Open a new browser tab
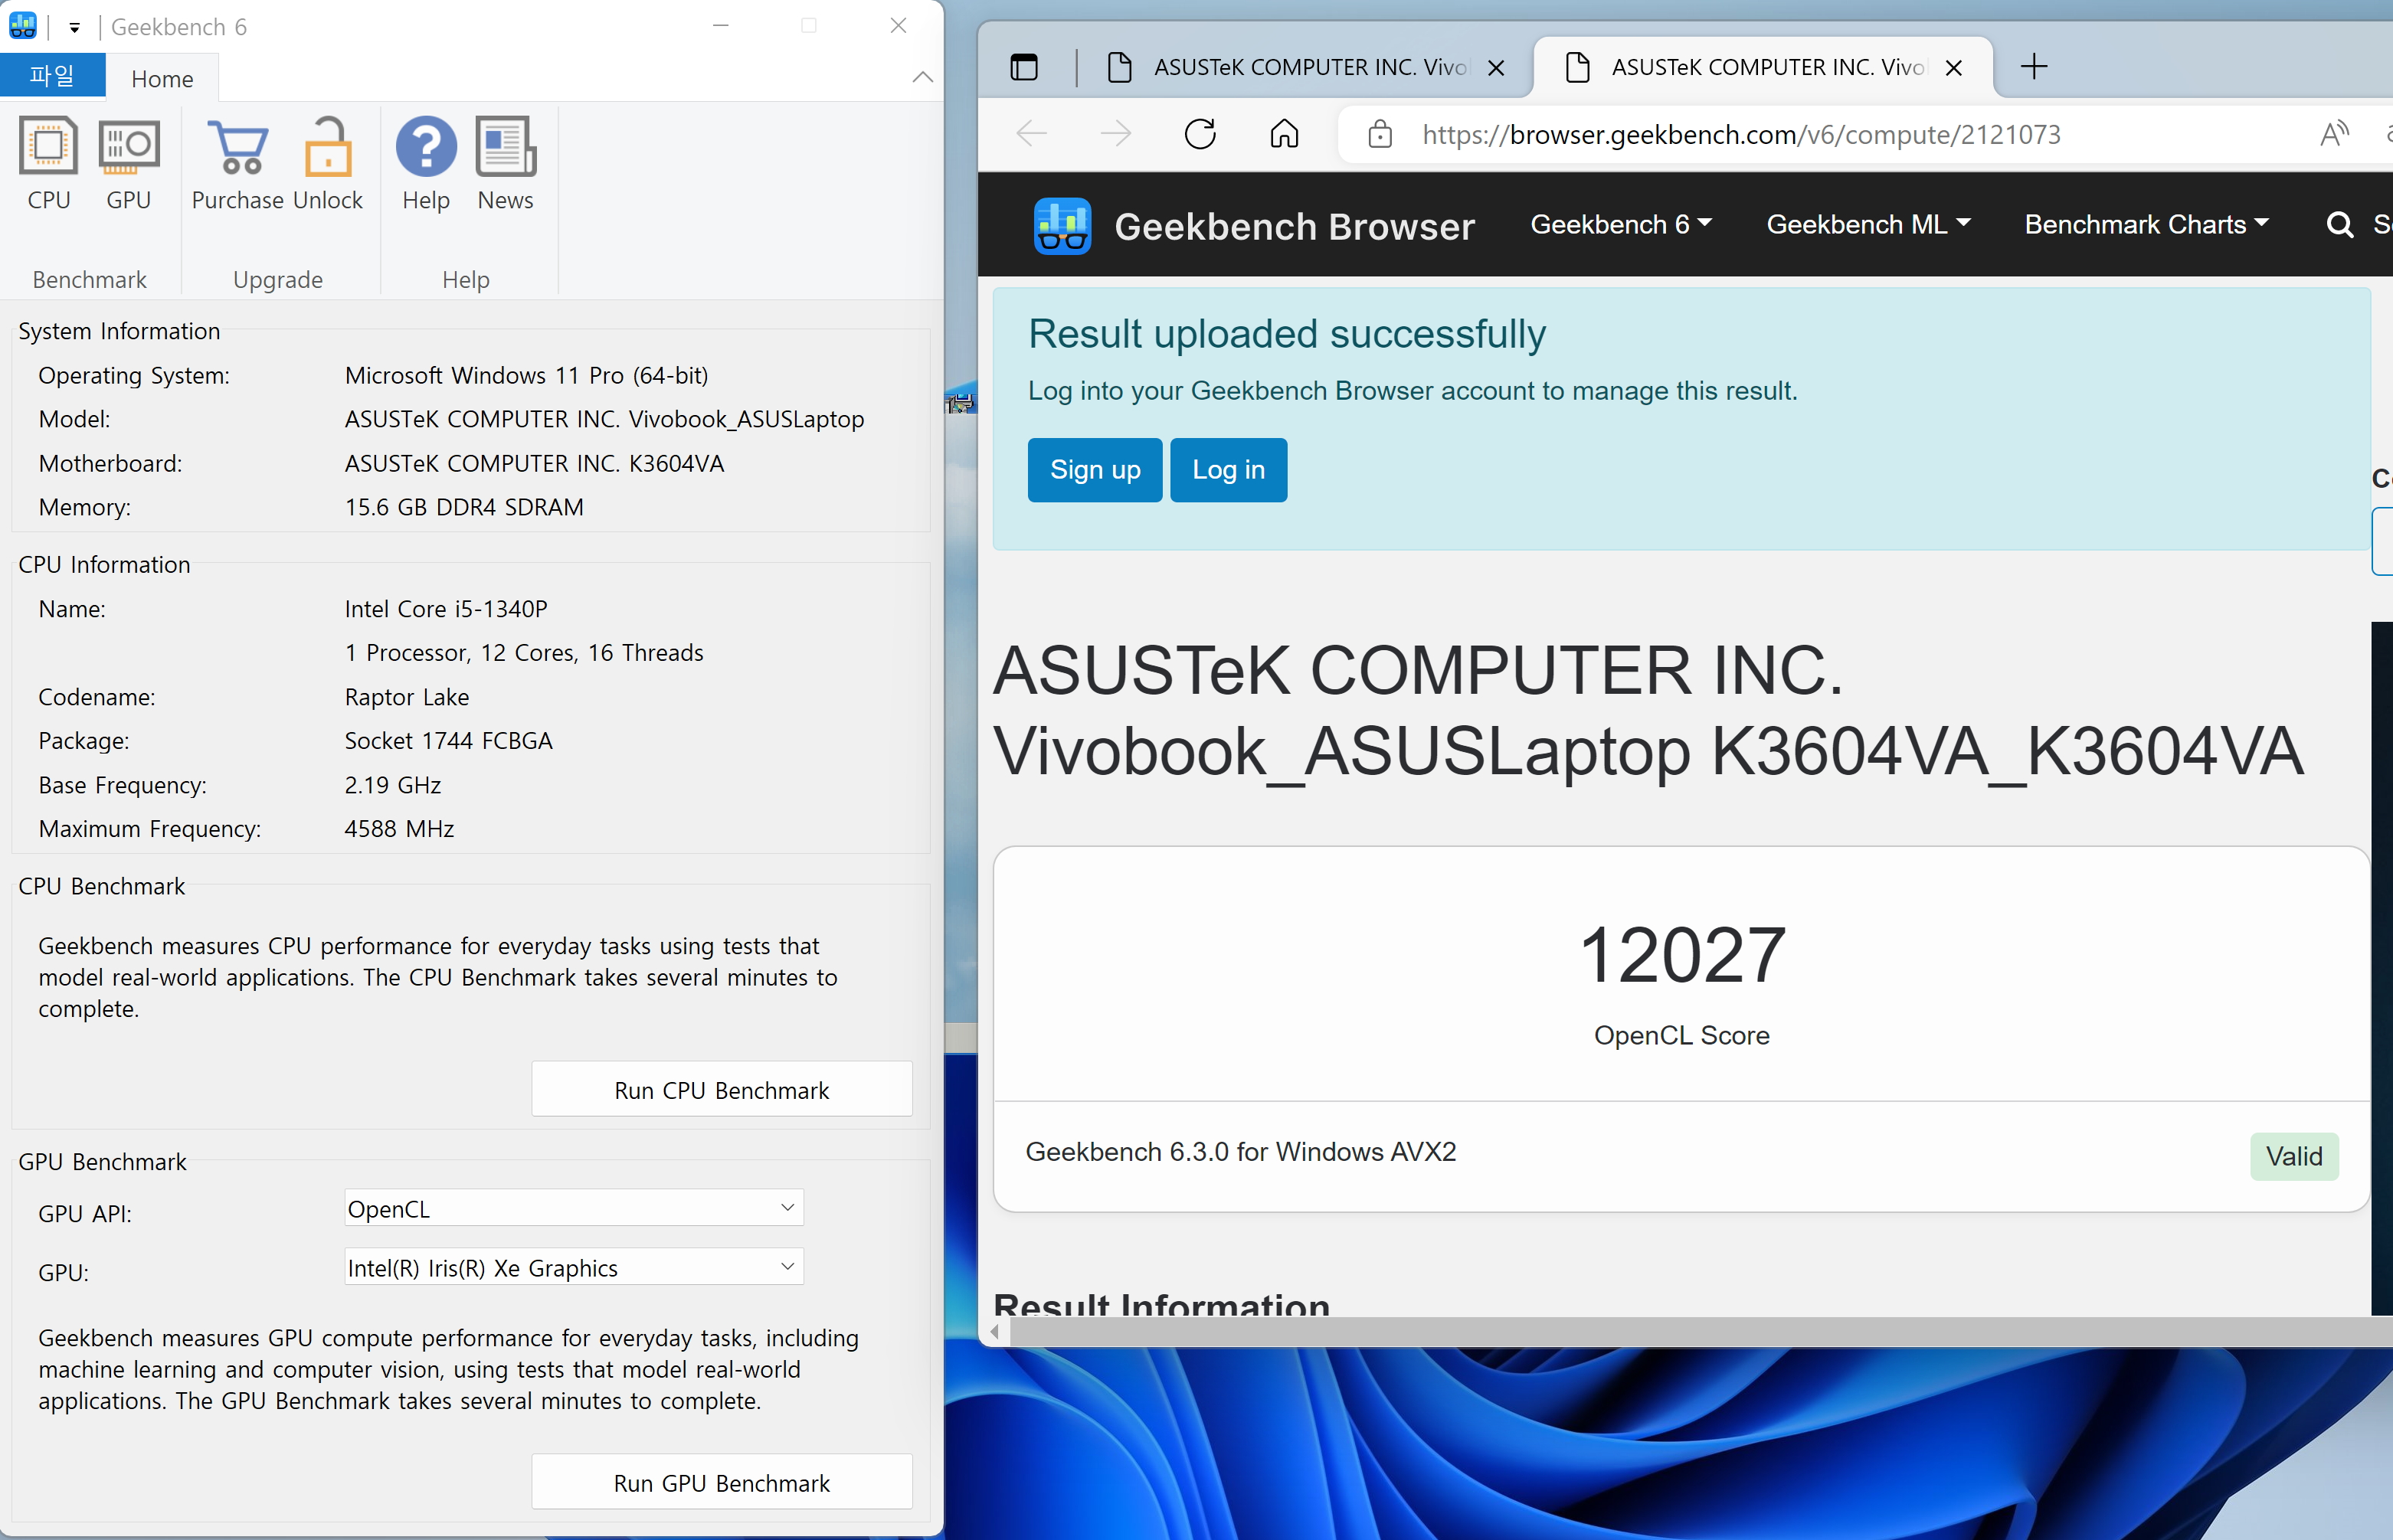The width and height of the screenshot is (2393, 1540). [x=2033, y=67]
